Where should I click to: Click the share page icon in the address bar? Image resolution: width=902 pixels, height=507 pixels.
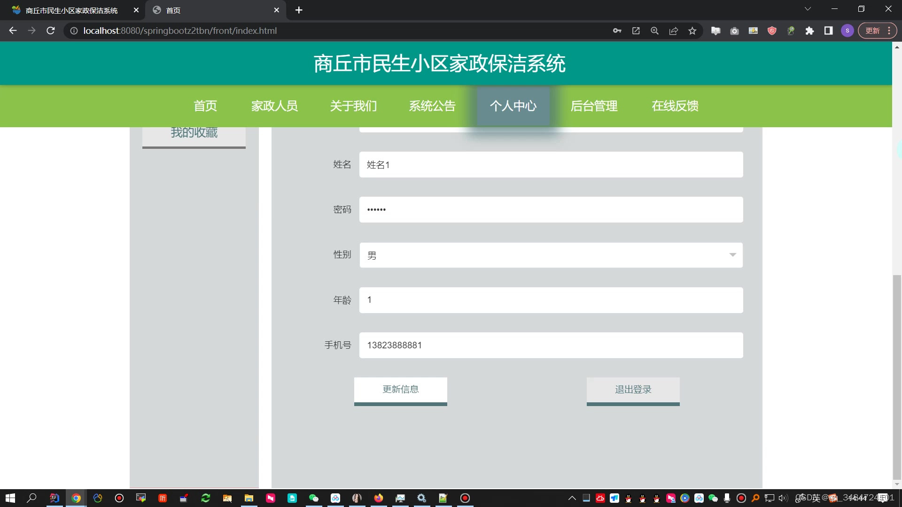[673, 31]
